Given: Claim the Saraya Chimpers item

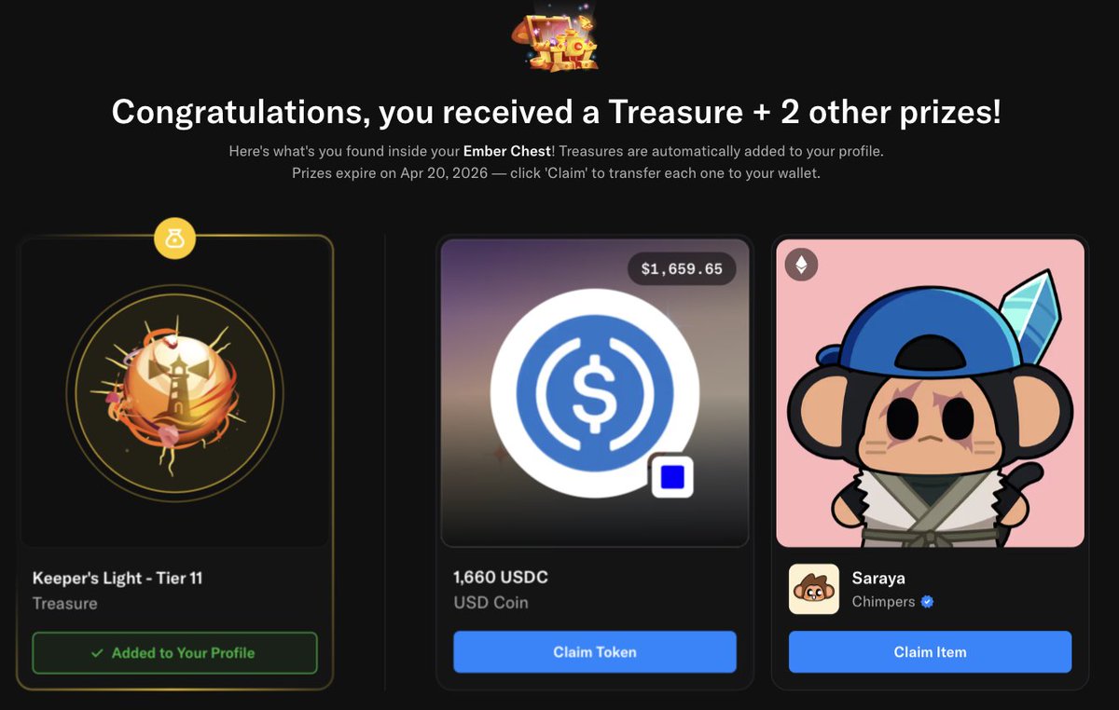Looking at the screenshot, I should pyautogui.click(x=930, y=652).
